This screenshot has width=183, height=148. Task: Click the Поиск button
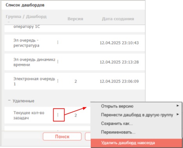coord(62,137)
